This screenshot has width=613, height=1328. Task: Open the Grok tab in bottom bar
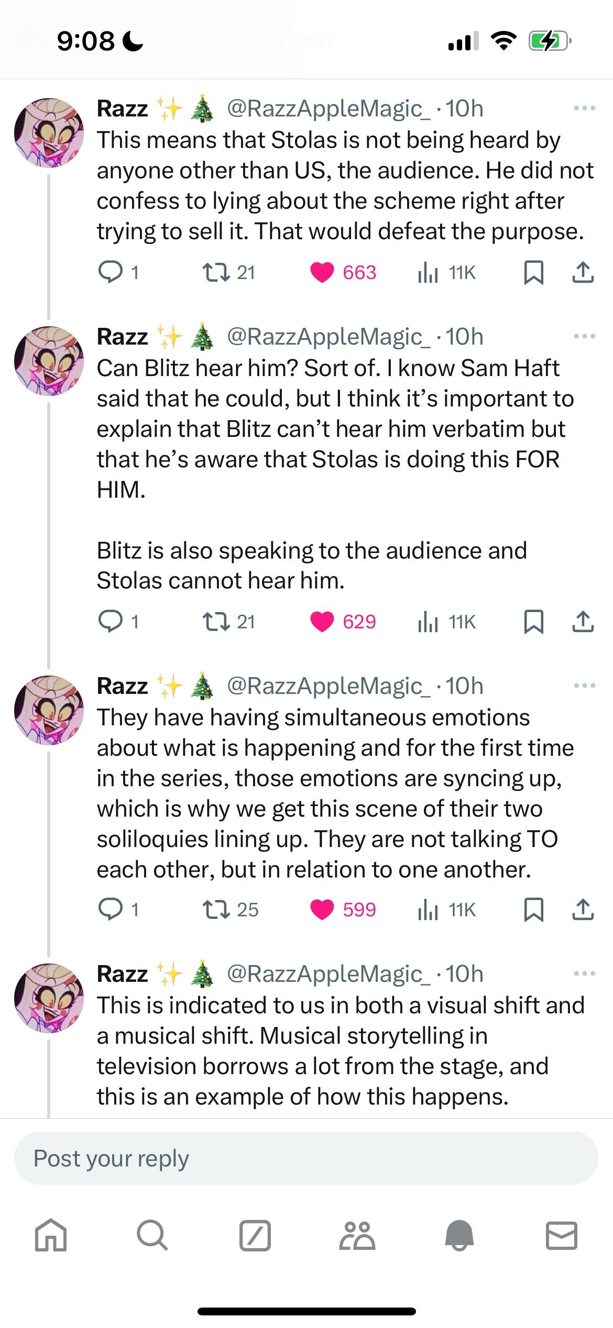pos(255,1236)
